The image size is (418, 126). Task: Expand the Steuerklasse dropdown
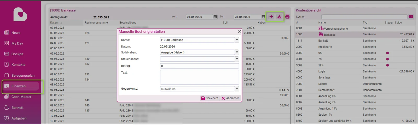(237, 59)
